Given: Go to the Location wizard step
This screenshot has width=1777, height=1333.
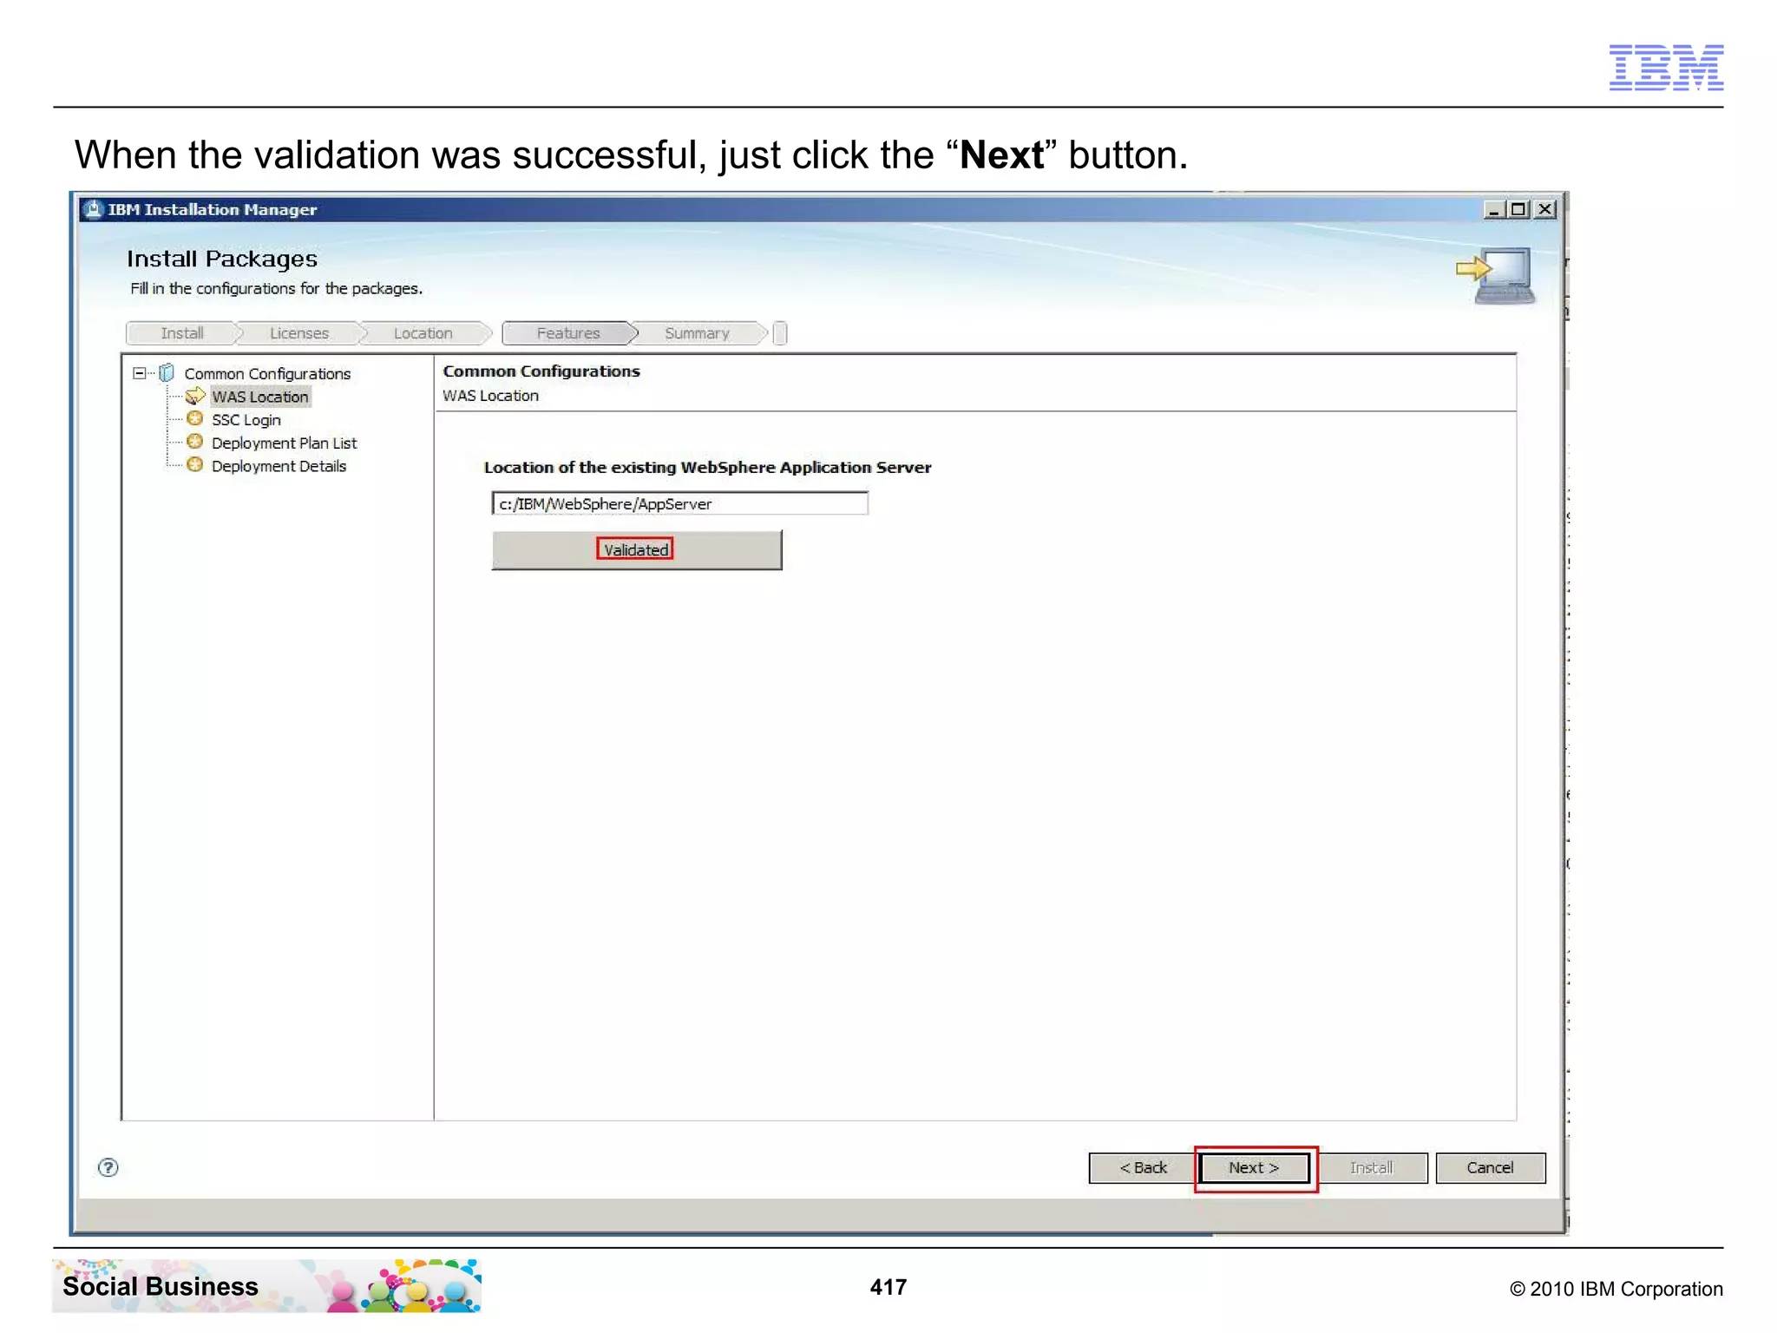Looking at the screenshot, I should 423,333.
